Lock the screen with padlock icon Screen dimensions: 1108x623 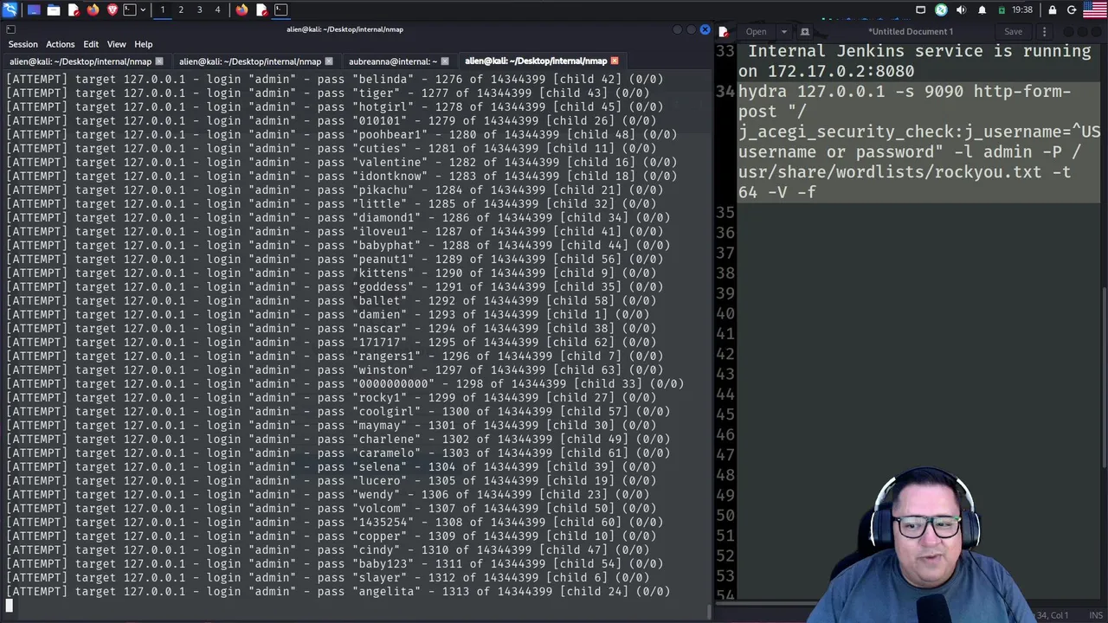click(x=1053, y=10)
